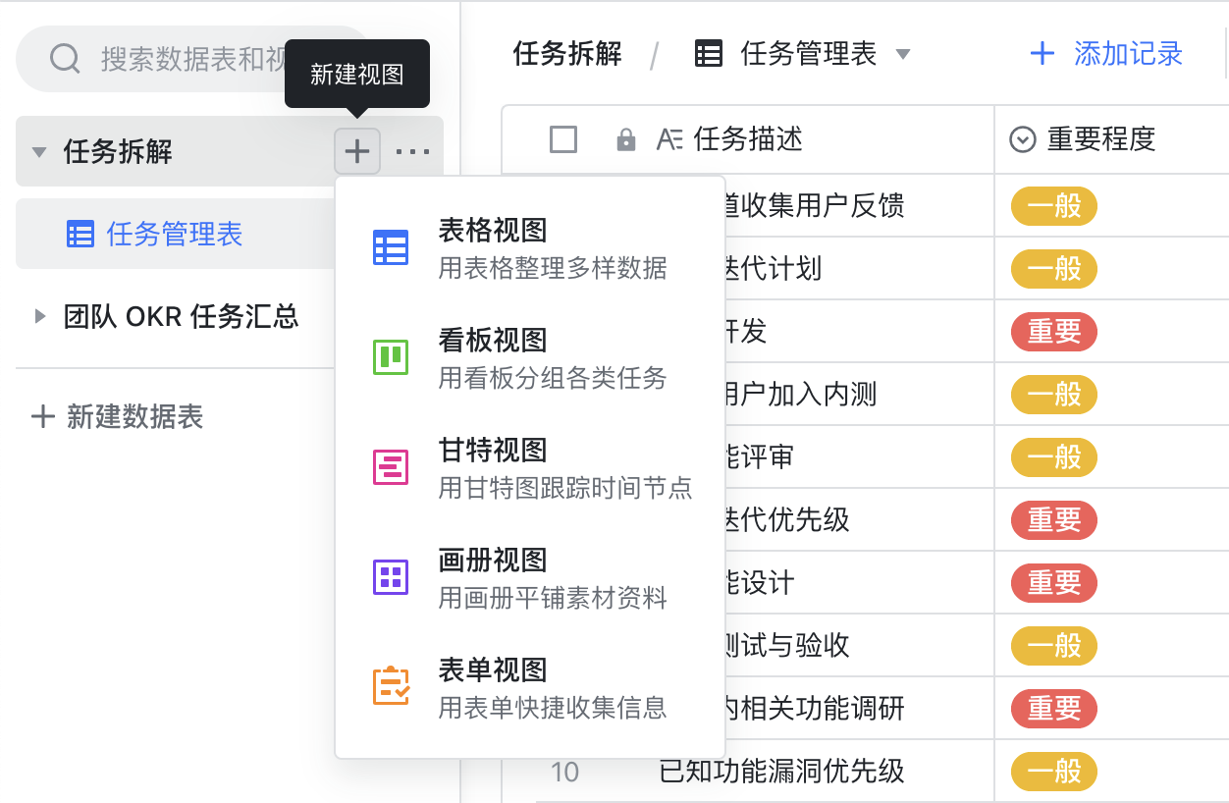
Task: Expand the 团队 OKR 任务汇总 node
Action: [x=39, y=316]
